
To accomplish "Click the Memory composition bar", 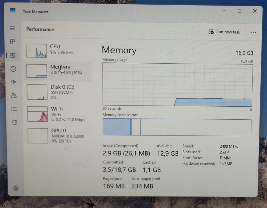I will pyautogui.click(x=177, y=127).
